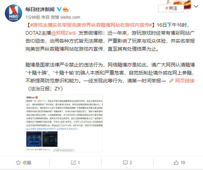
Task: Click the blue verified V badge
Action: [59, 9]
